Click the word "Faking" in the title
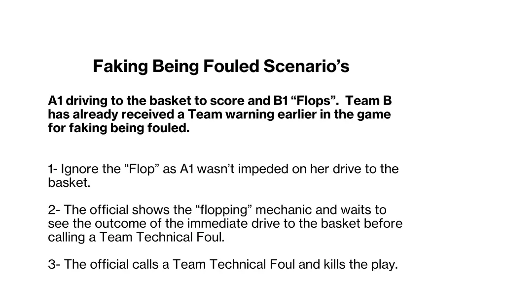505x284 pixels. point(120,66)
